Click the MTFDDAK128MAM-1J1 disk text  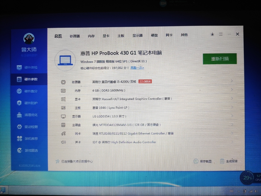(126, 125)
